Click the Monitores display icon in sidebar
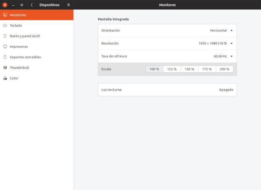Screen dimensions: 261x190 click(x=5, y=15)
